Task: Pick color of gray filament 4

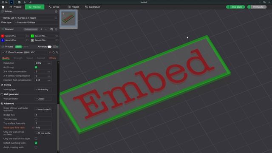Action: pyautogui.click(x=32, y=40)
